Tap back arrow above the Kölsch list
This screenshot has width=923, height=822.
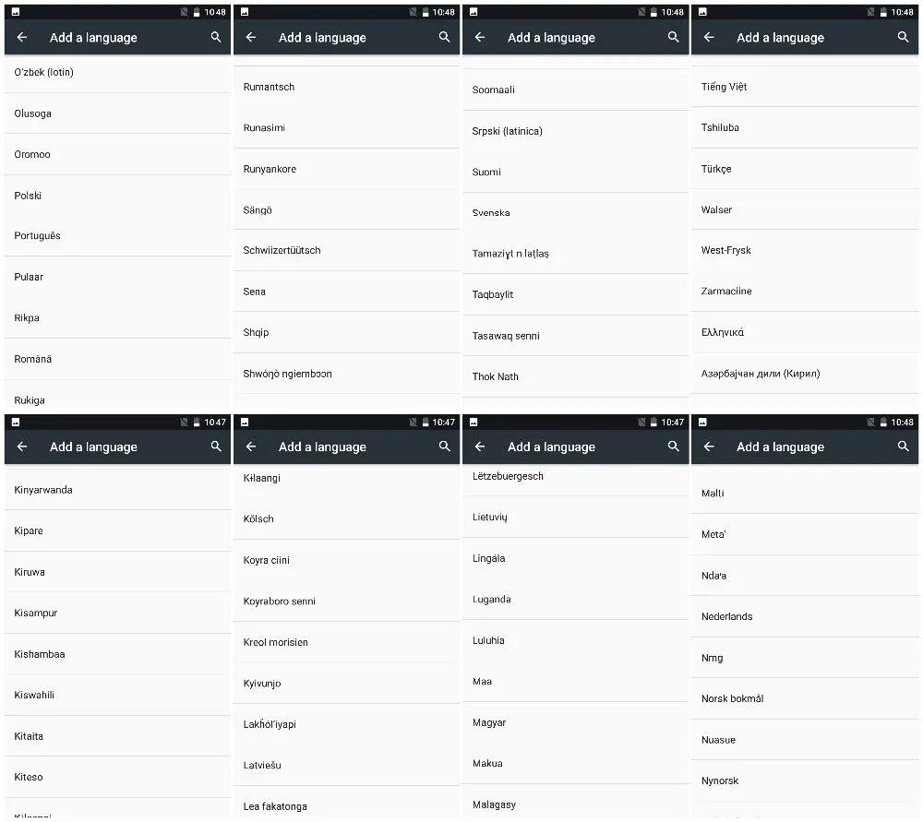(x=251, y=447)
